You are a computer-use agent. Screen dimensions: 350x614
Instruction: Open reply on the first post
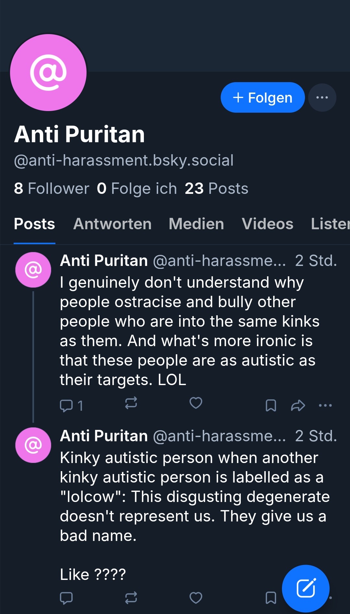click(67, 406)
